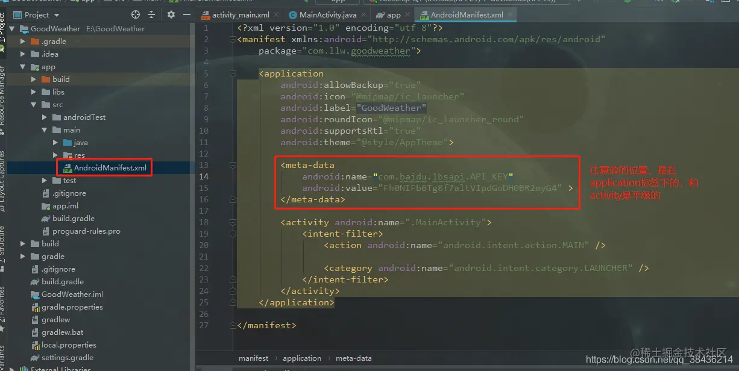This screenshot has width=739, height=371.
Task: Click the "GoodWeather" label value in code
Action: coord(391,108)
